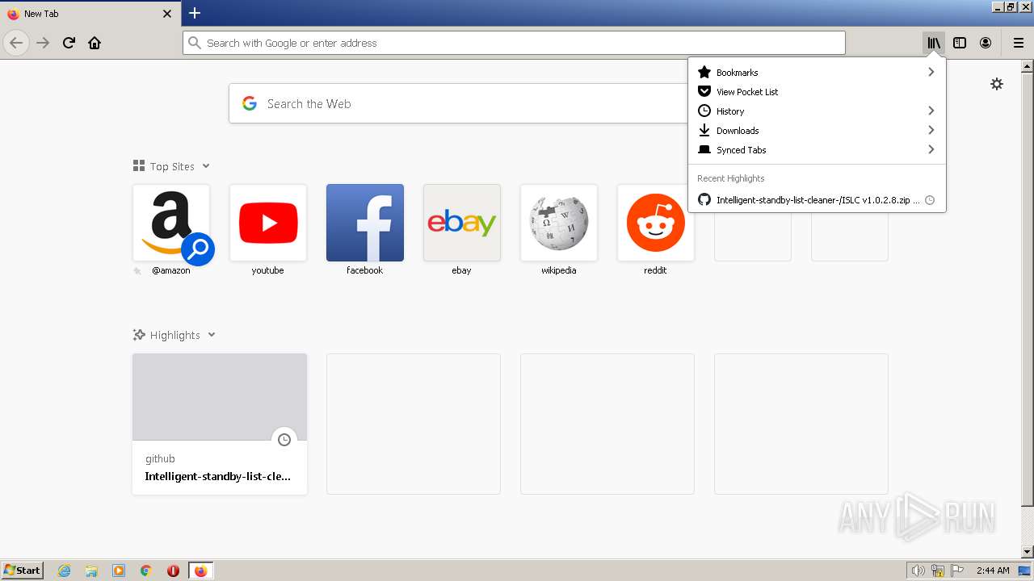The width and height of the screenshot is (1034, 581).
Task: Click the scrollbar down arrow
Action: (1028, 552)
